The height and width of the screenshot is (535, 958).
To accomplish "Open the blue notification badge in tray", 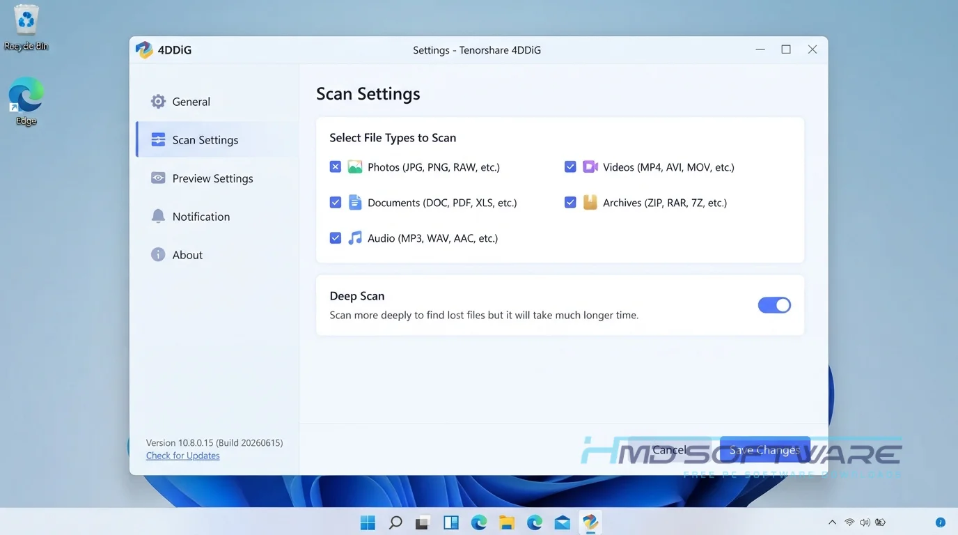I will (941, 522).
